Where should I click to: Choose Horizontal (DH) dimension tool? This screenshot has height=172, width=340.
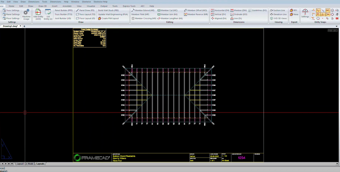tap(220, 10)
